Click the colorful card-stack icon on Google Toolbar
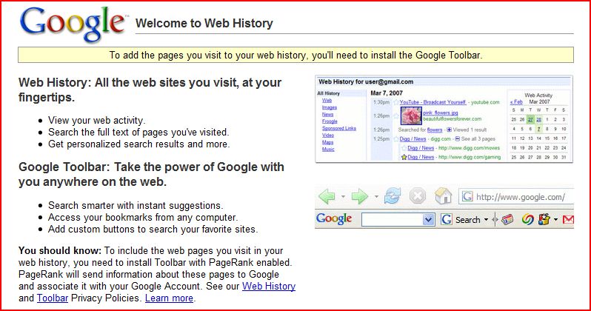 pos(507,219)
